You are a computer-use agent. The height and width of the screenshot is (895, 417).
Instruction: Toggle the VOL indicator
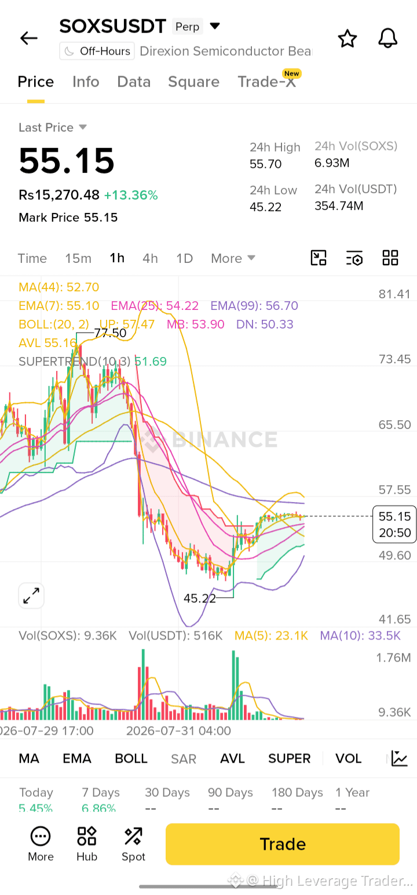tap(349, 759)
